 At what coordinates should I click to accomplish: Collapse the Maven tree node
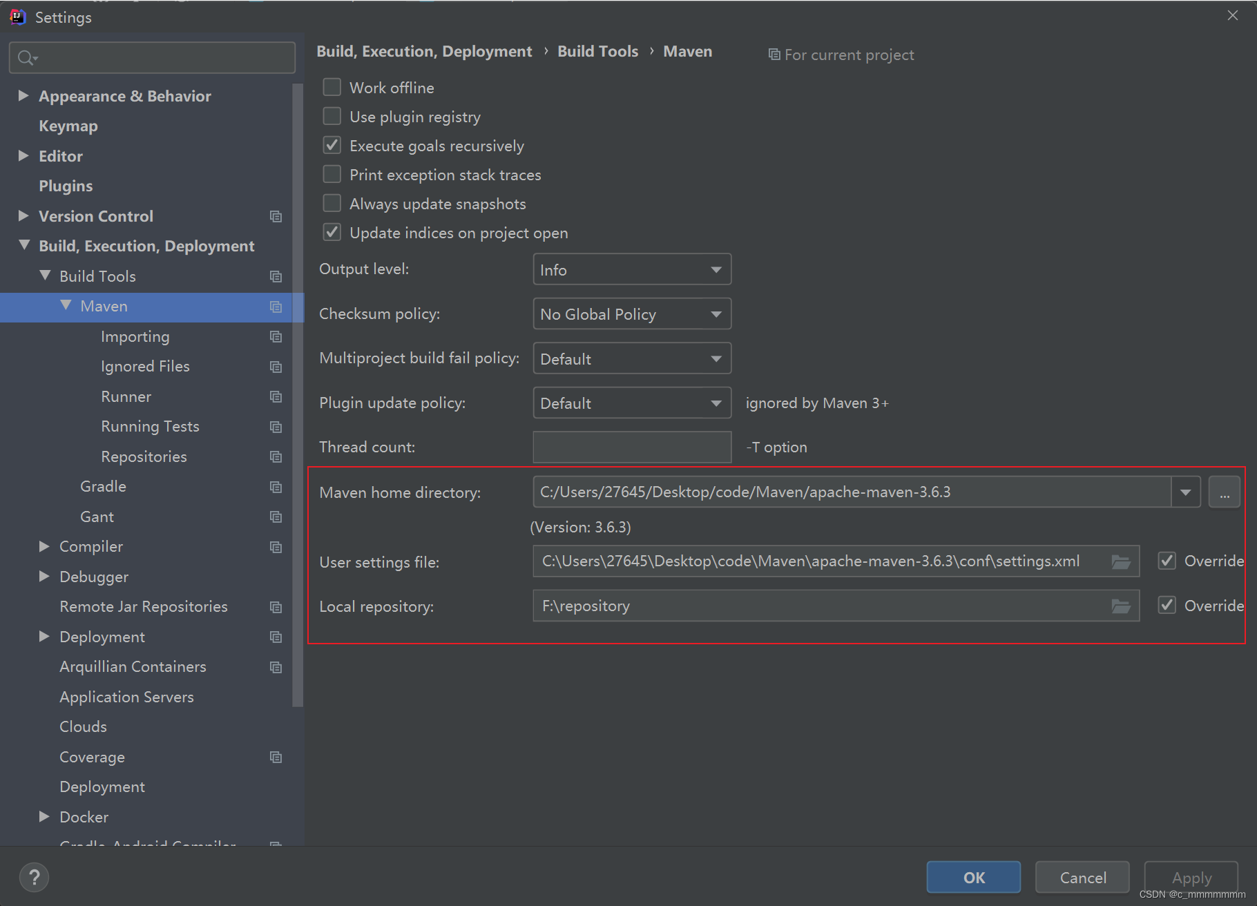coord(66,305)
